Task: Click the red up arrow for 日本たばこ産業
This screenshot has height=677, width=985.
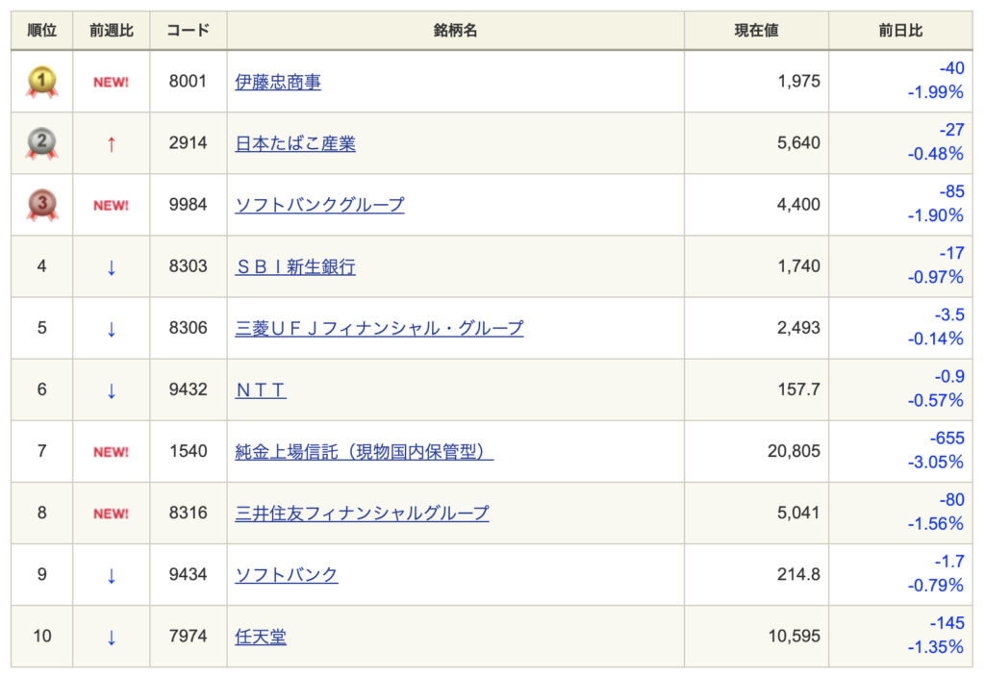Action: click(111, 144)
